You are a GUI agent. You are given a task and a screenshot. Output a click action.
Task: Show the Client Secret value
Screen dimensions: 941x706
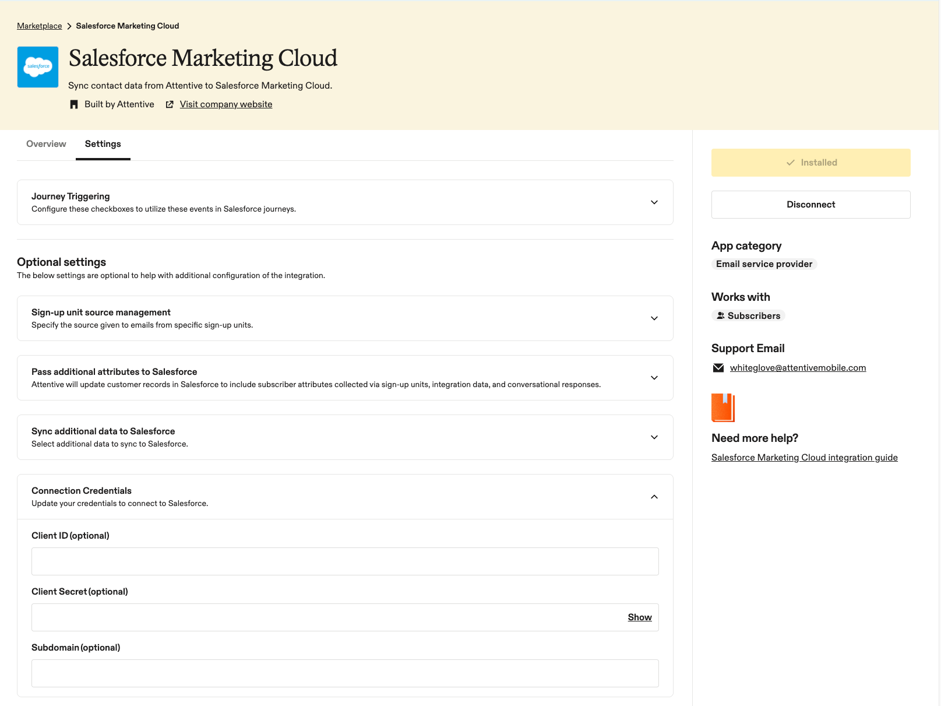click(x=640, y=617)
